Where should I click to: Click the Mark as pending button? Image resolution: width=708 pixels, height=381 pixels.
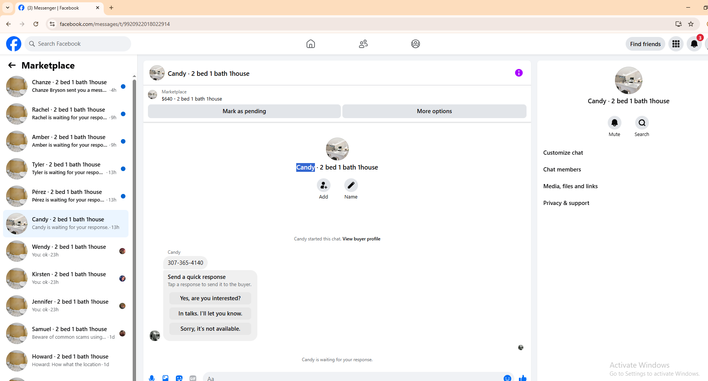point(244,111)
